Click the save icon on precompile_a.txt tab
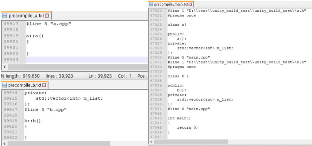The width and height of the screenshot is (312, 146). click(5, 16)
